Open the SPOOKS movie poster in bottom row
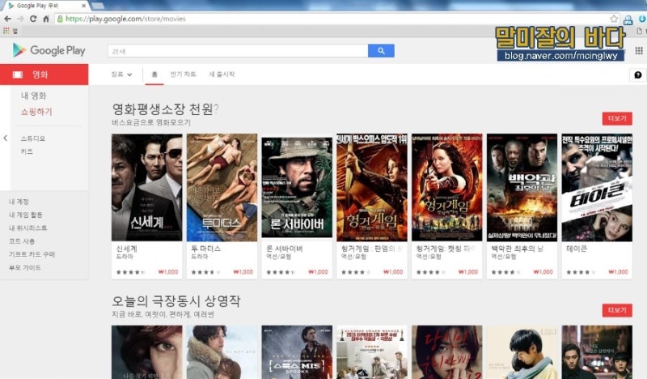Screen dimensions: 647x379 point(297,352)
